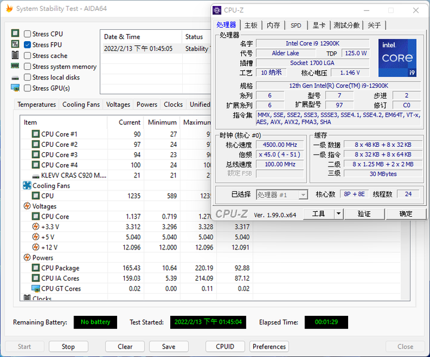Enable the Stress local disks checkbox
The image size is (430, 357).
pos(27,78)
